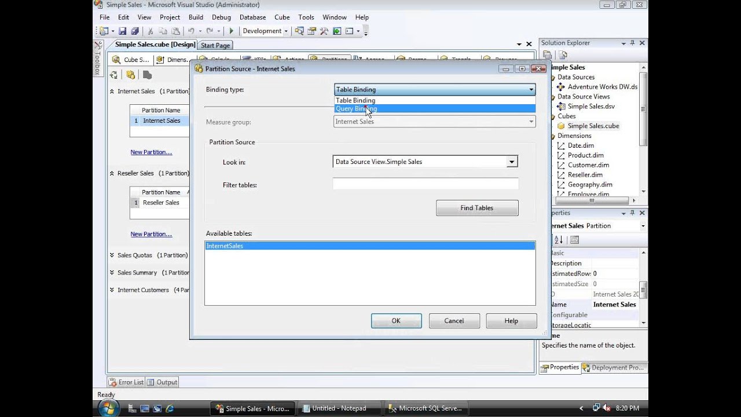Open the Binding type dropdown
Viewport: 741px width, 417px height.
pyautogui.click(x=435, y=89)
